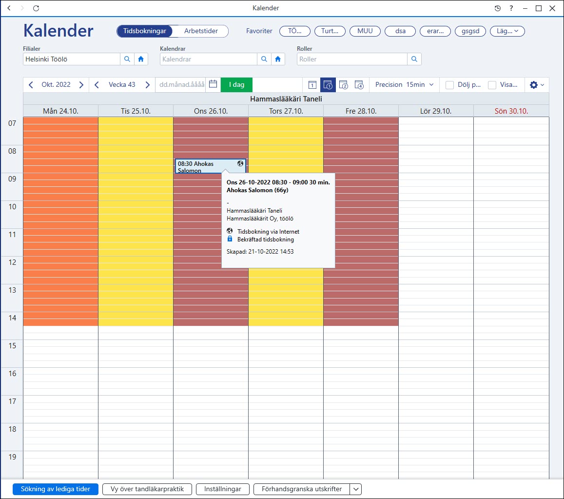564x499 pixels.
Task: Open Vy över tandläkarpraktik
Action: coord(147,489)
